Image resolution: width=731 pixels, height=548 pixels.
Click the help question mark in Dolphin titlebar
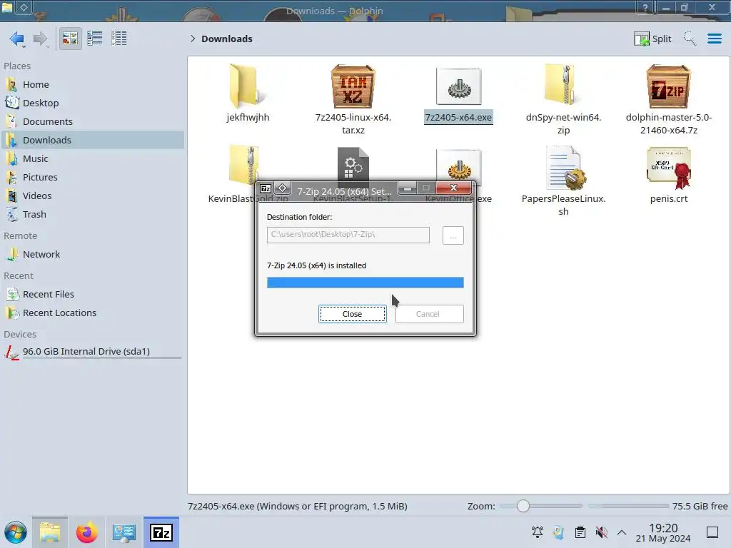pyautogui.click(x=645, y=7)
